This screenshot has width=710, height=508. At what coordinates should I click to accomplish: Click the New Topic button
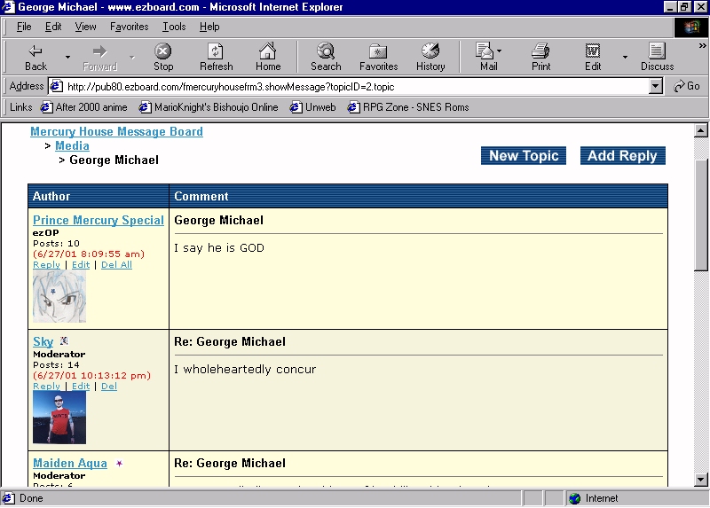pyautogui.click(x=524, y=156)
